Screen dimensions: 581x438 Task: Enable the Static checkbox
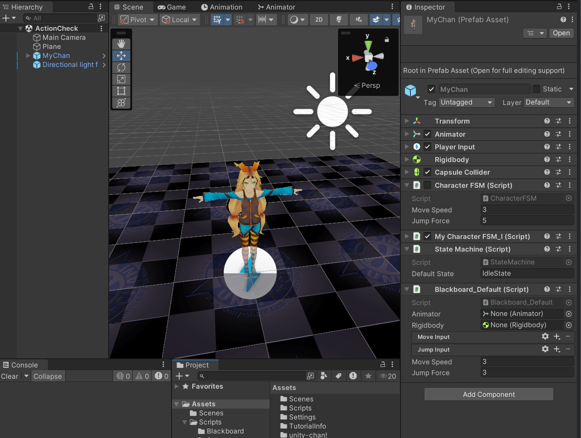point(536,89)
